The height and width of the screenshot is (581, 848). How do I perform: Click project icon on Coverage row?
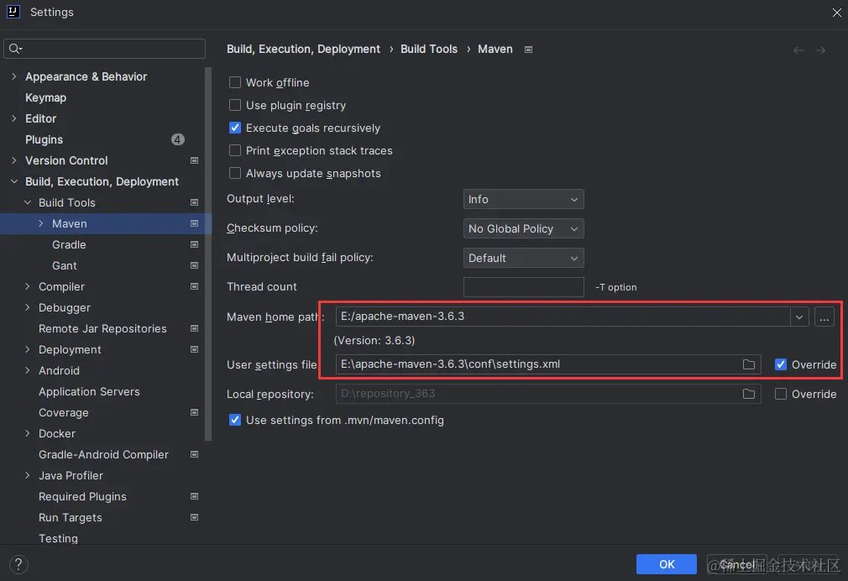pos(194,412)
